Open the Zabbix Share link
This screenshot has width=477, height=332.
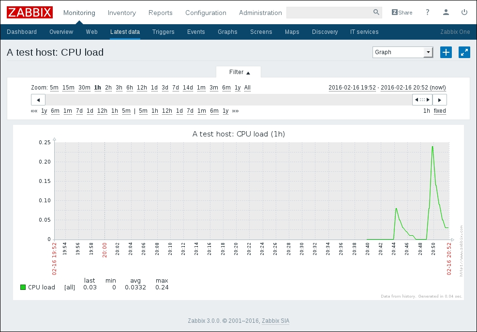tap(402, 13)
